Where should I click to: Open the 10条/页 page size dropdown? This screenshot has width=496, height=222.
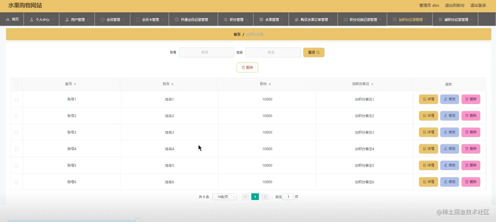pos(225,197)
